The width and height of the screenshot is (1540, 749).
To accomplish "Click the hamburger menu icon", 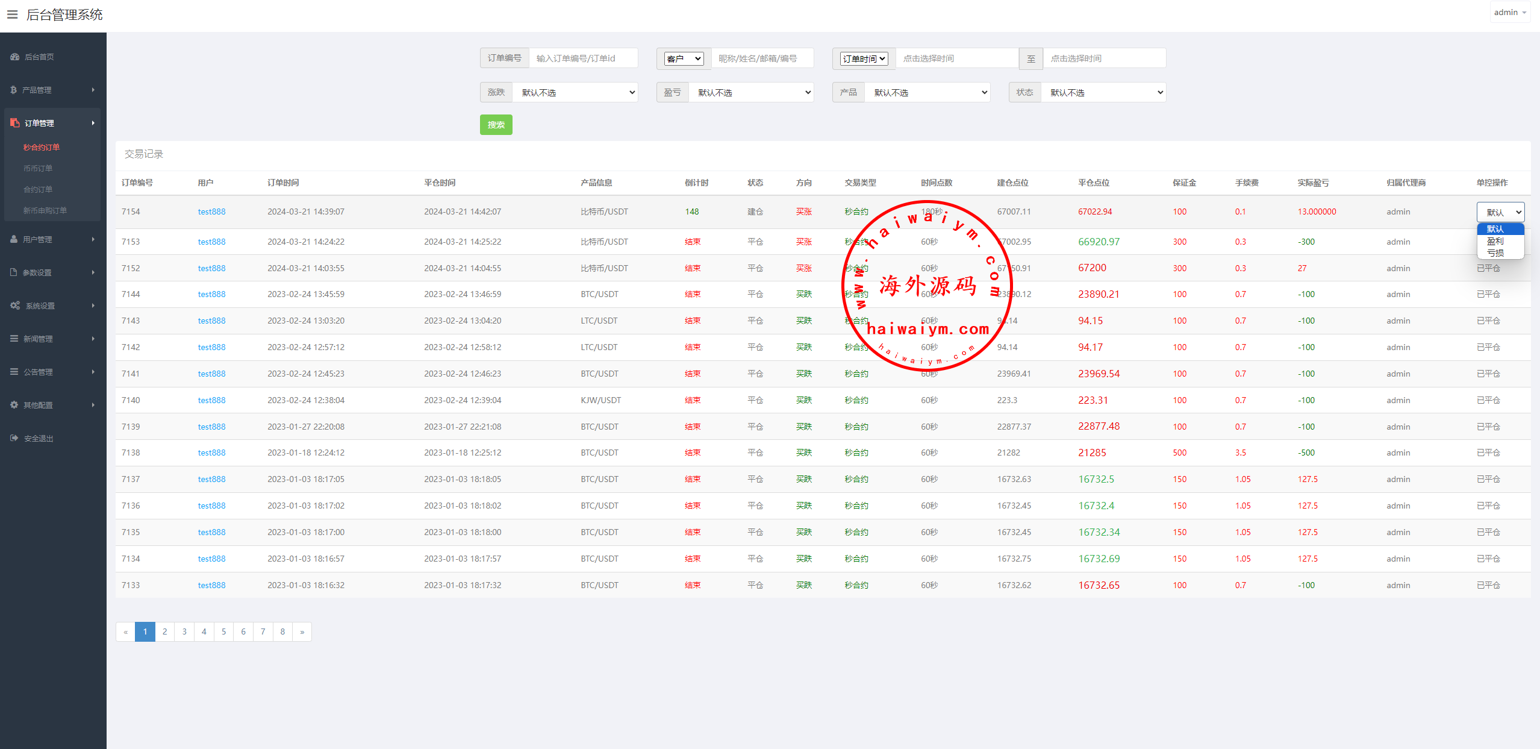I will pyautogui.click(x=12, y=14).
